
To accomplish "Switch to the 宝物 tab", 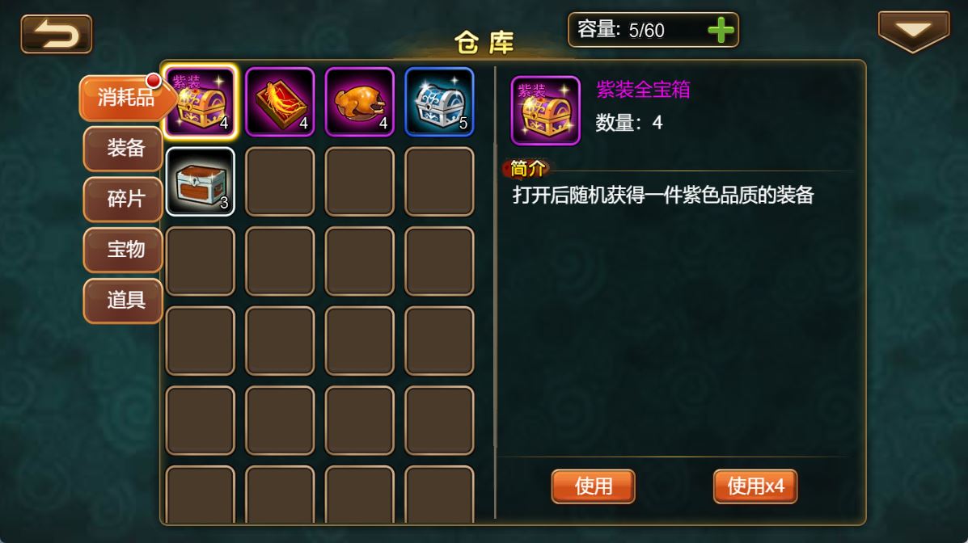I will [x=124, y=250].
